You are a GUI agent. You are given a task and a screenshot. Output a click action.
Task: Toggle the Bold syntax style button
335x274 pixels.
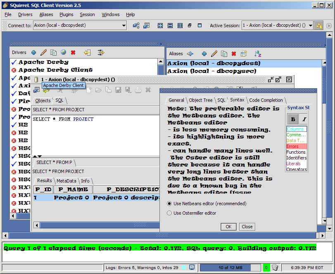293,119
